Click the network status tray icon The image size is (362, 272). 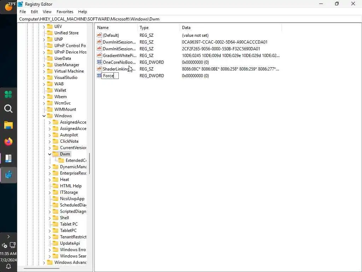click(12, 245)
